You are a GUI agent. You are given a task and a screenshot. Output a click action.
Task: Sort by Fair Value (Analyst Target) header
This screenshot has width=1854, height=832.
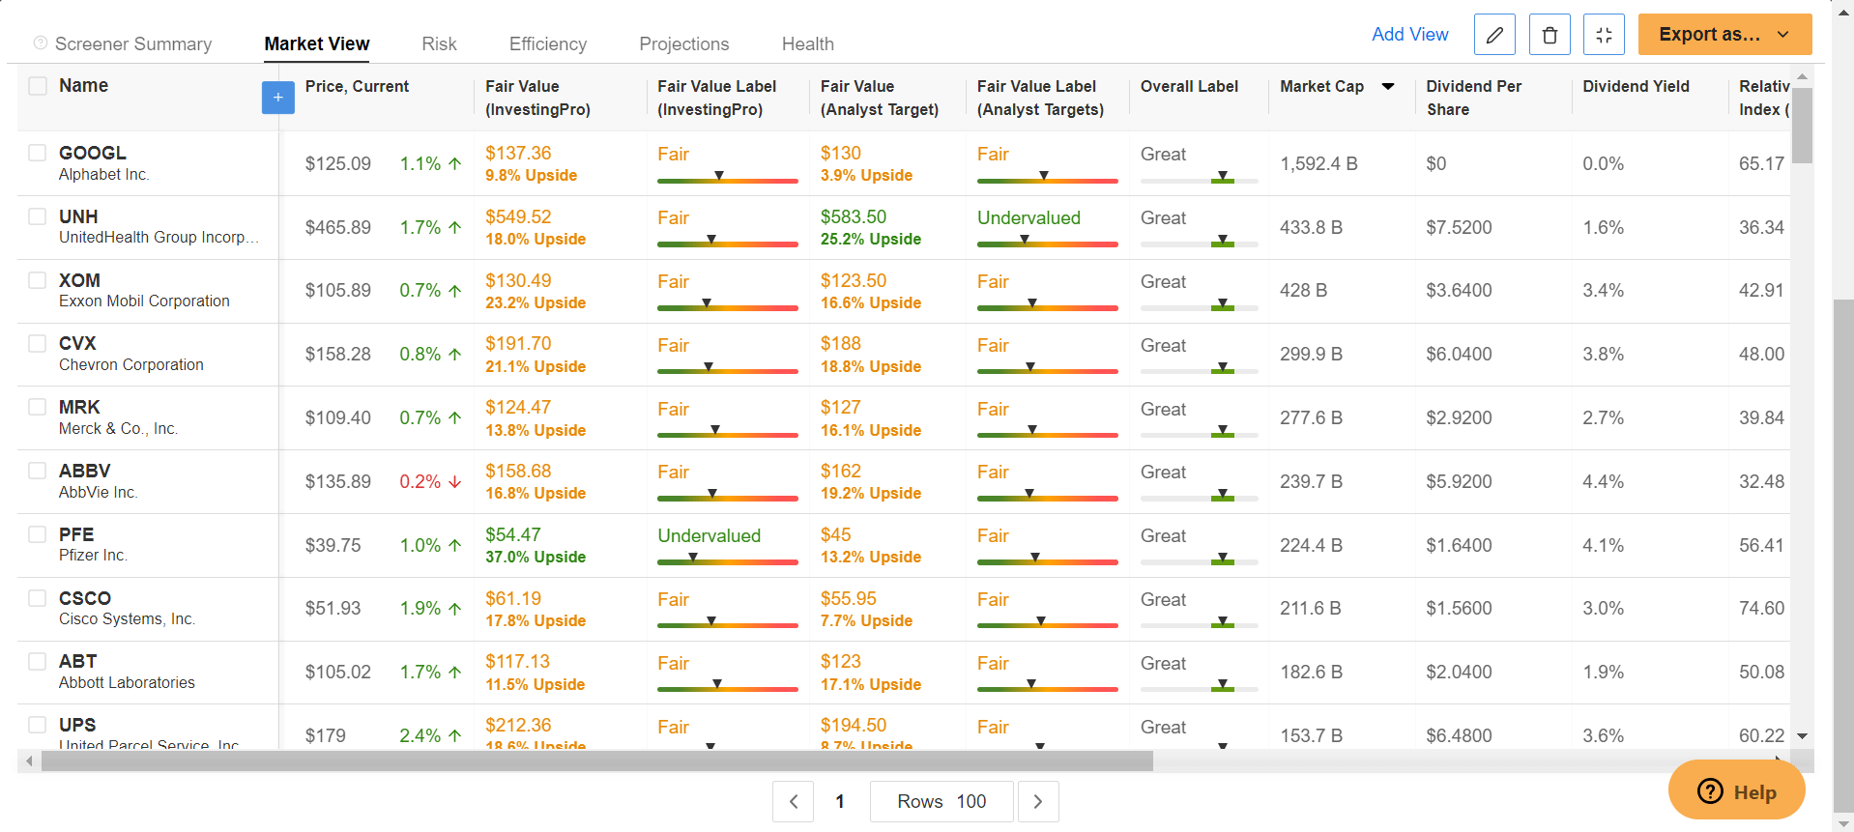point(880,98)
